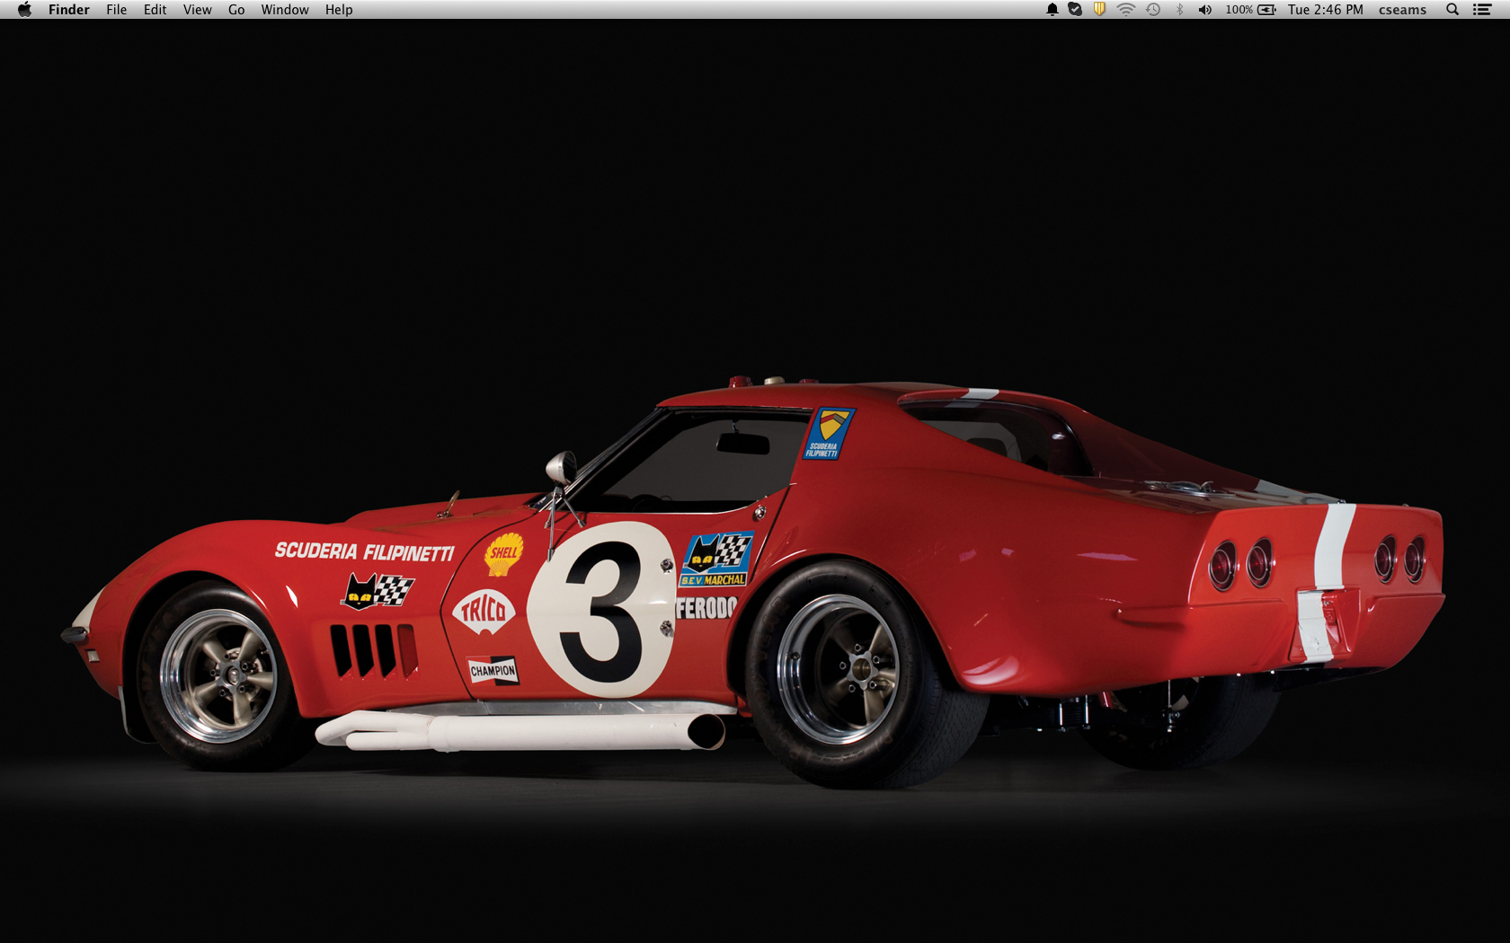Image resolution: width=1510 pixels, height=943 pixels.
Task: Open the View menu
Action: [197, 10]
